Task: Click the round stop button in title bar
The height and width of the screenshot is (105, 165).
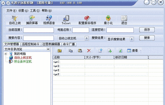Action: click(3, 3)
